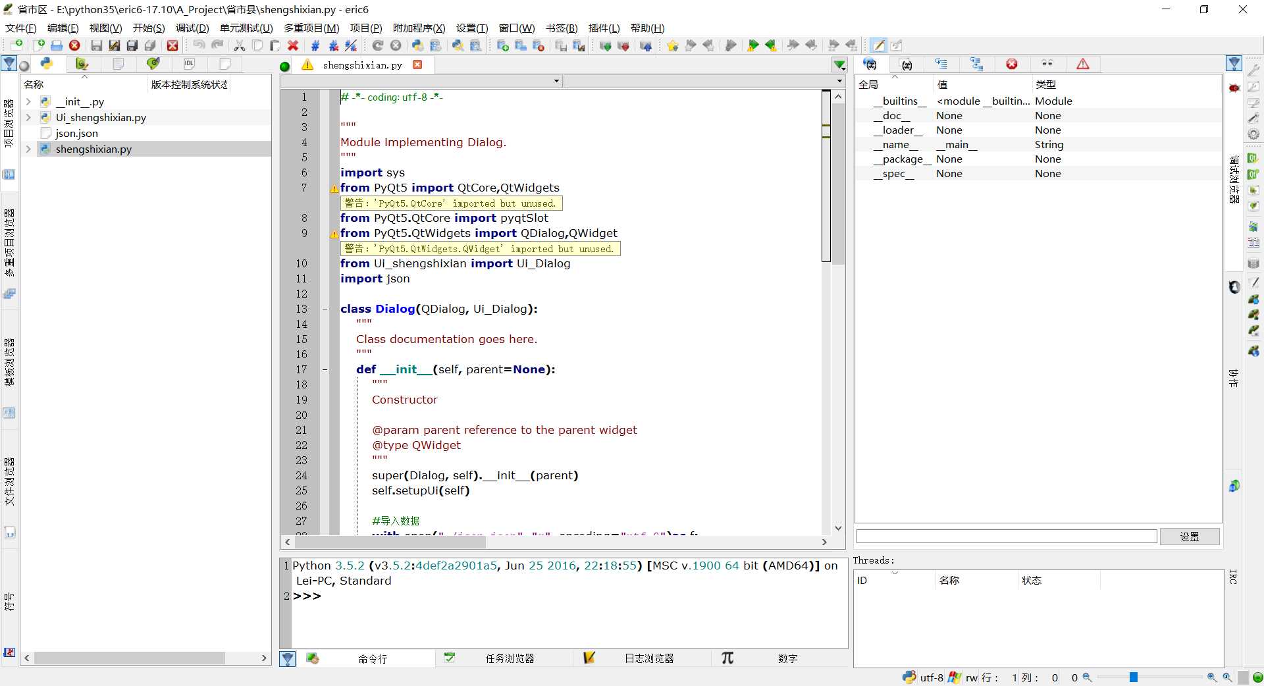Expand the Ui_shengshixian.py tree node
The width and height of the screenshot is (1264, 686).
pos(28,117)
